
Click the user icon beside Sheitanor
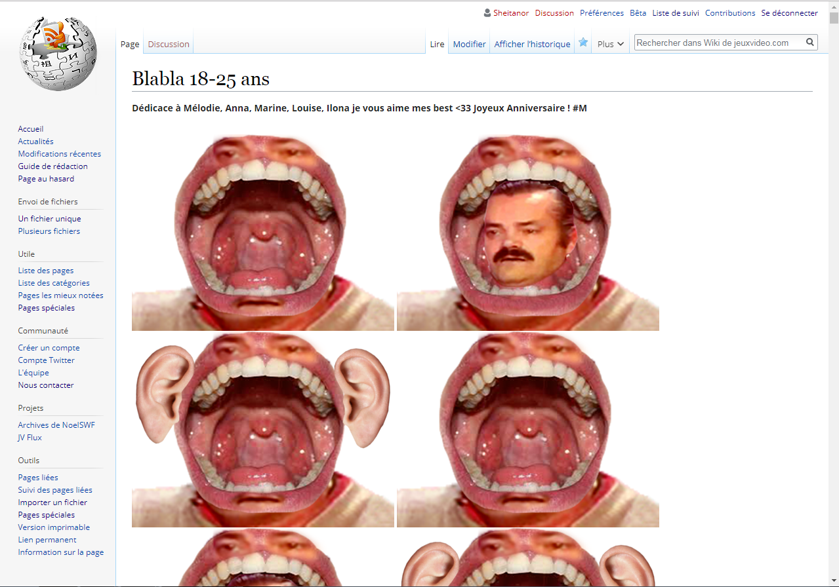click(487, 13)
